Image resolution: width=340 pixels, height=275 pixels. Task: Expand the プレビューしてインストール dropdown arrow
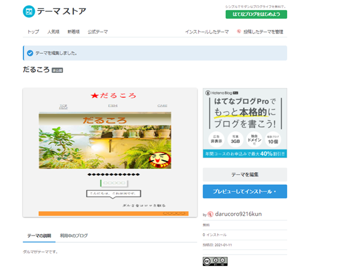275,191
